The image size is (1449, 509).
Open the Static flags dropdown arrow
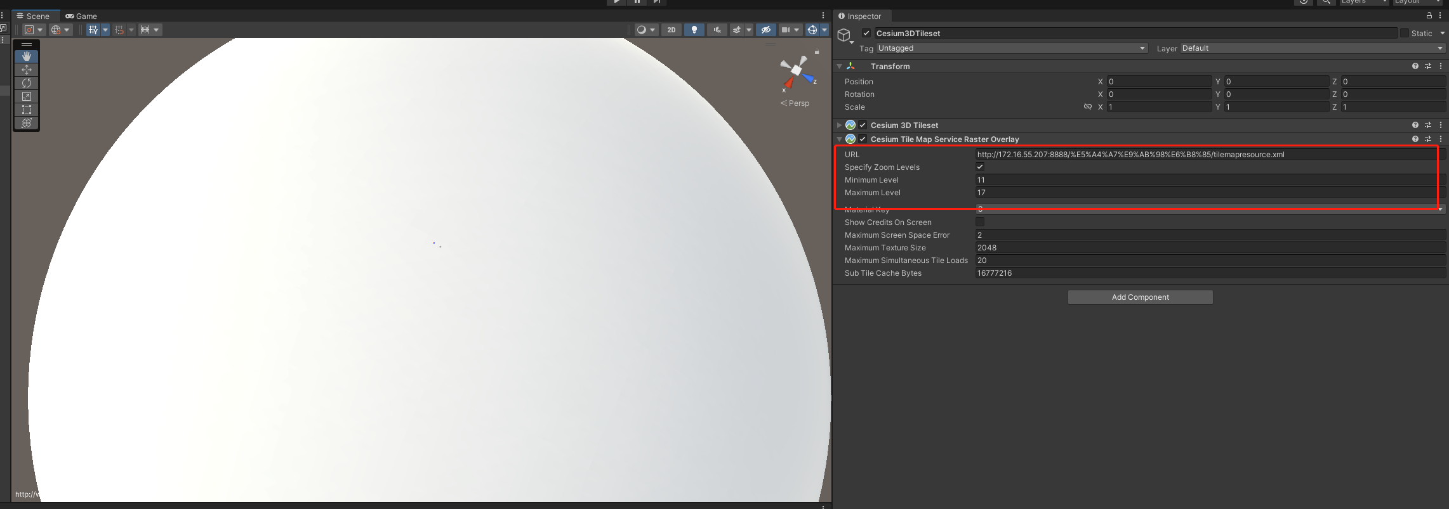click(1442, 33)
